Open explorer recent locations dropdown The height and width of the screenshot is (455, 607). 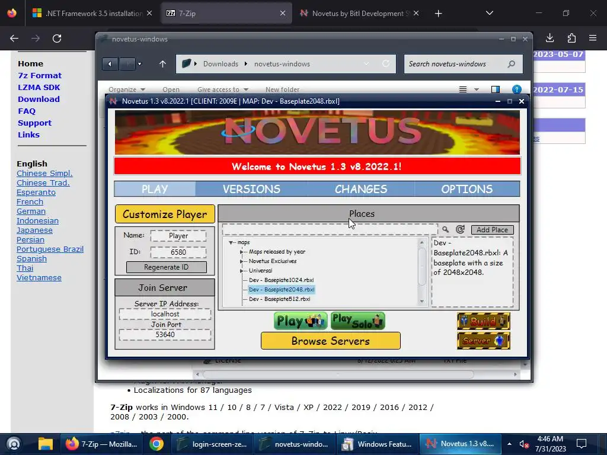coord(140,64)
